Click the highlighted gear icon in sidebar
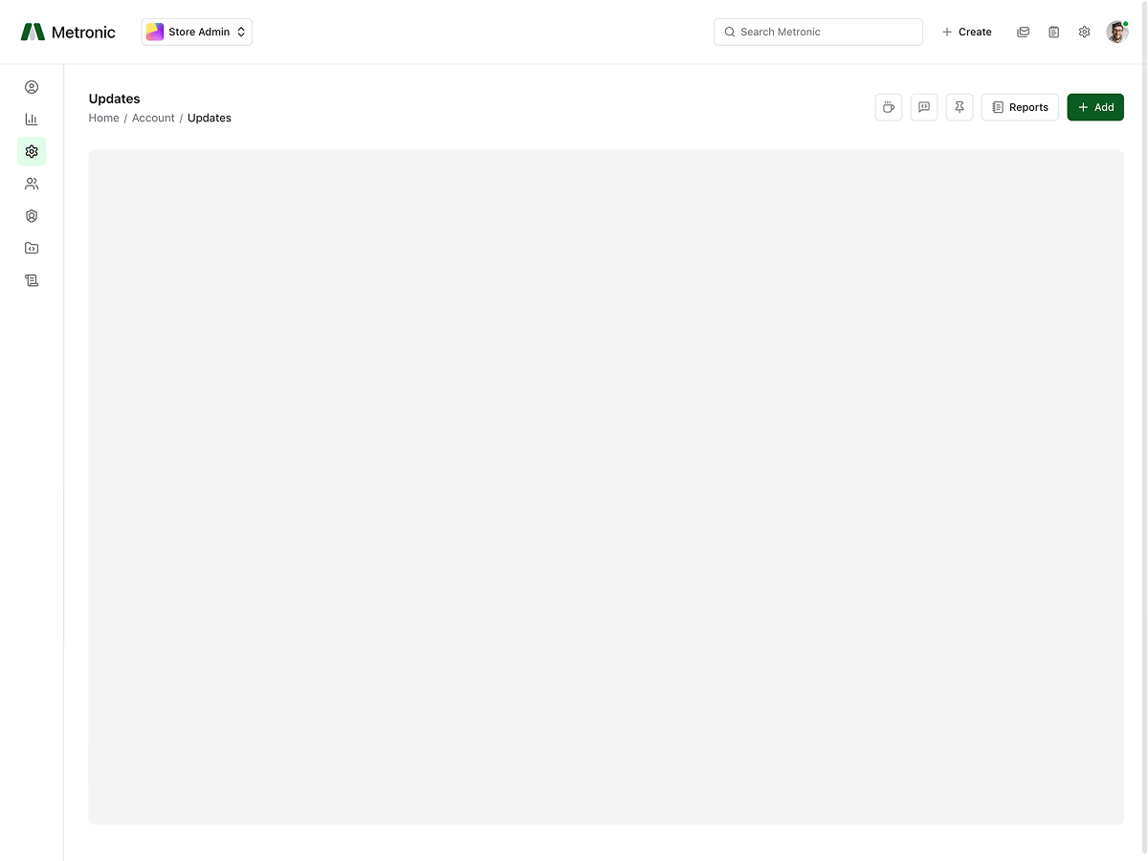Screen dimensions: 1148x861 [32, 151]
